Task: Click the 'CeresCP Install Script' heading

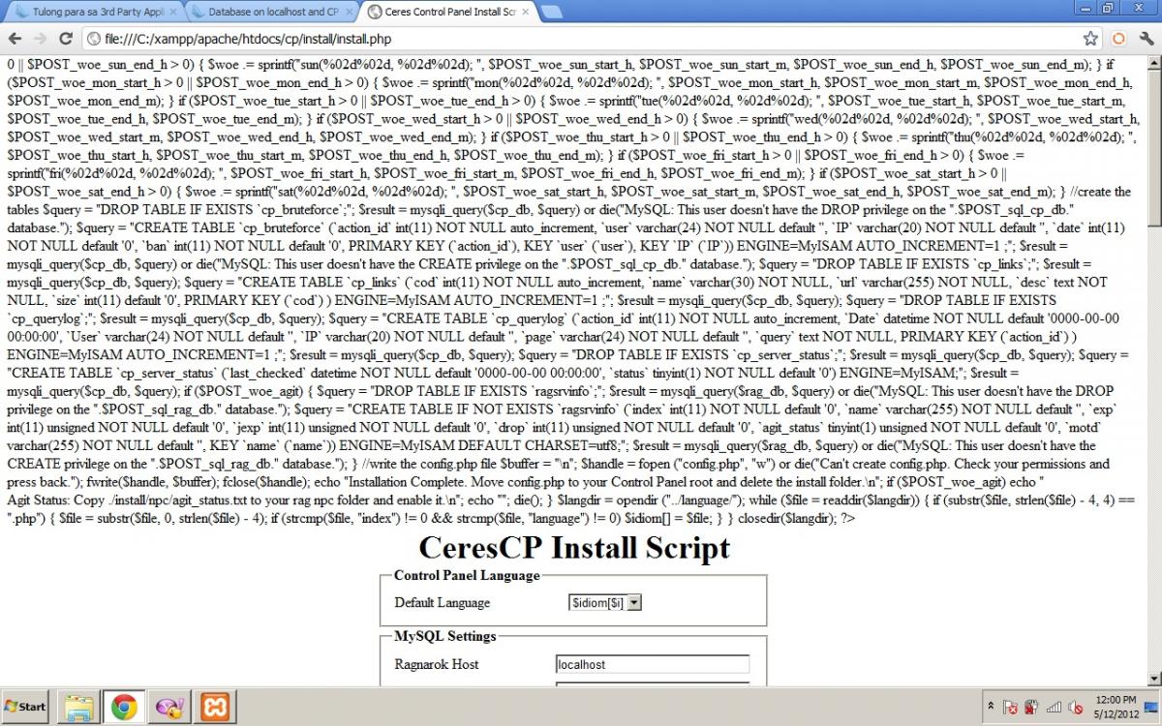Action: pyautogui.click(x=573, y=548)
